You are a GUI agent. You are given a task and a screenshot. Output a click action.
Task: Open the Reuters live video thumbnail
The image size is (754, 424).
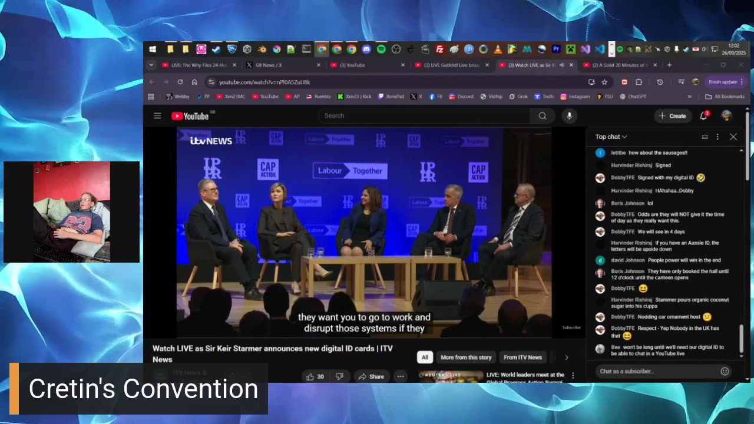tap(451, 377)
